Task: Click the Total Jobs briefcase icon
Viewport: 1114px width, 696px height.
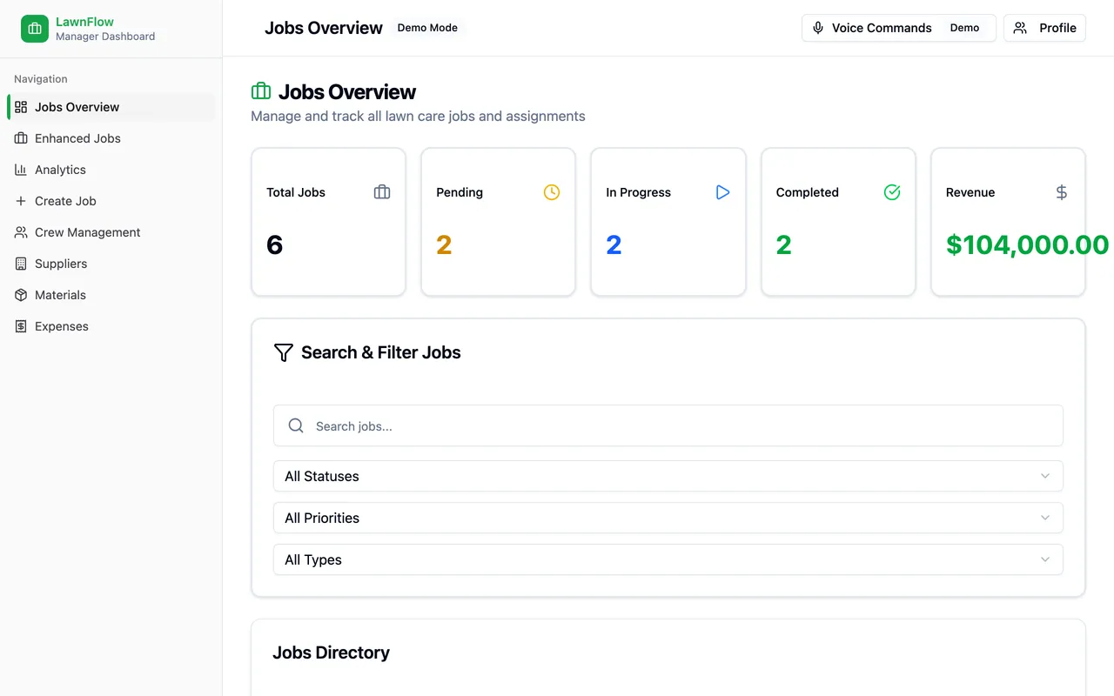Action: click(x=382, y=192)
